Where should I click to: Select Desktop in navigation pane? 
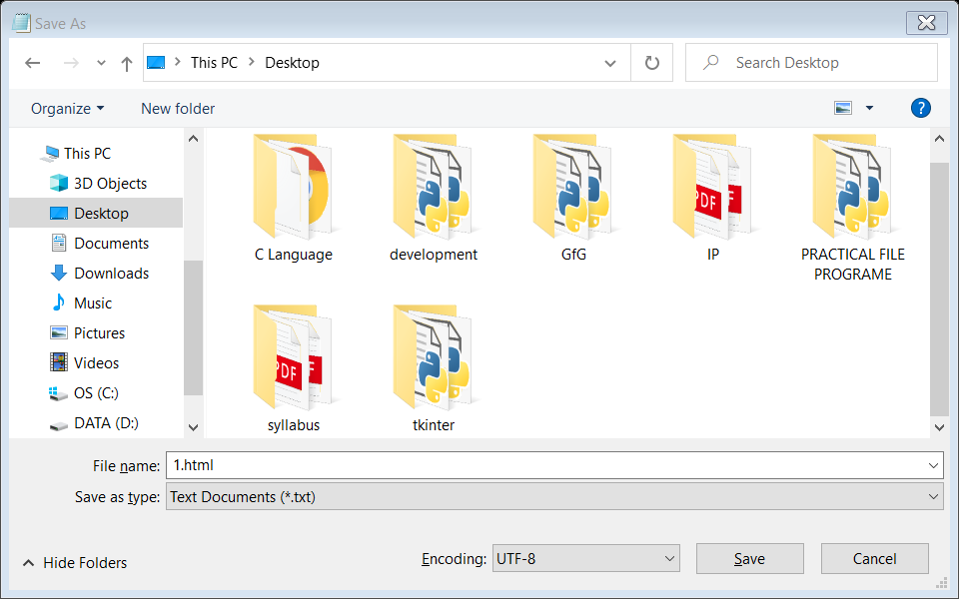coord(96,214)
